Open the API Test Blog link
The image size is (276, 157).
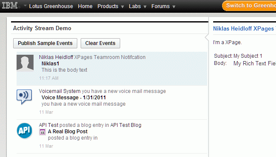(126, 125)
